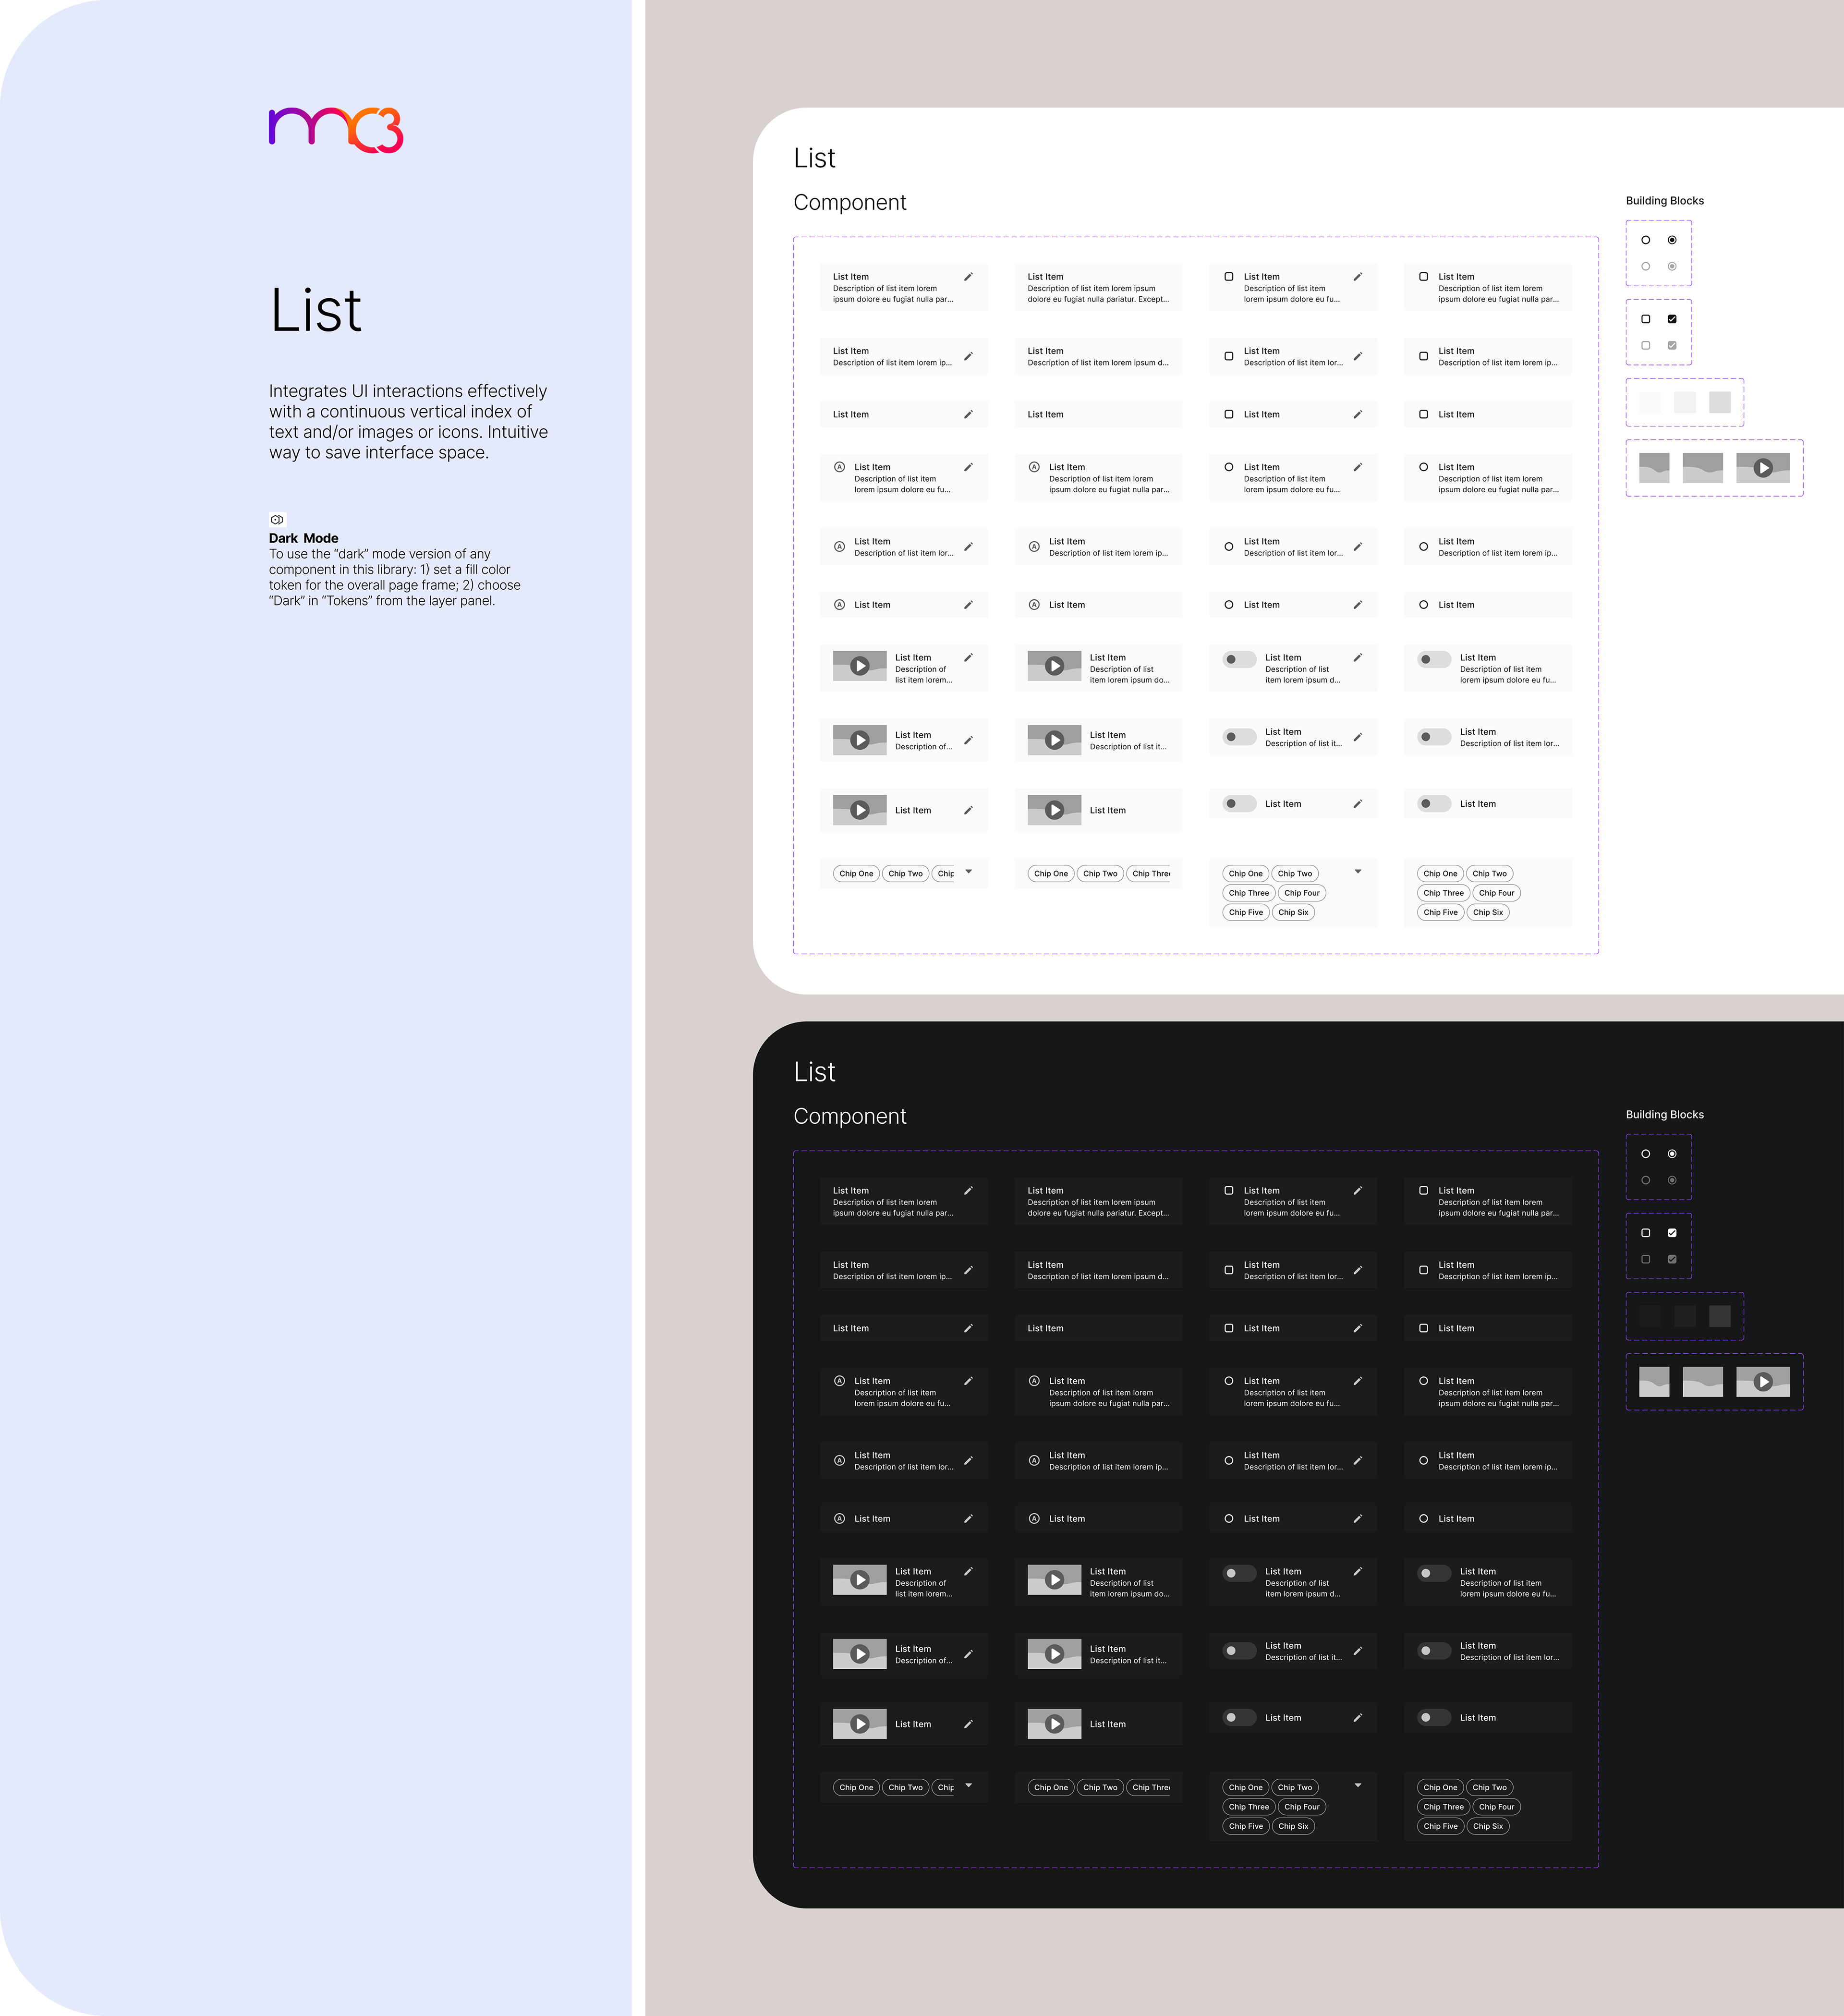The width and height of the screenshot is (1844, 2016).
Task: Light panel: edit pencil on plain single-line List Item
Action: [968, 414]
